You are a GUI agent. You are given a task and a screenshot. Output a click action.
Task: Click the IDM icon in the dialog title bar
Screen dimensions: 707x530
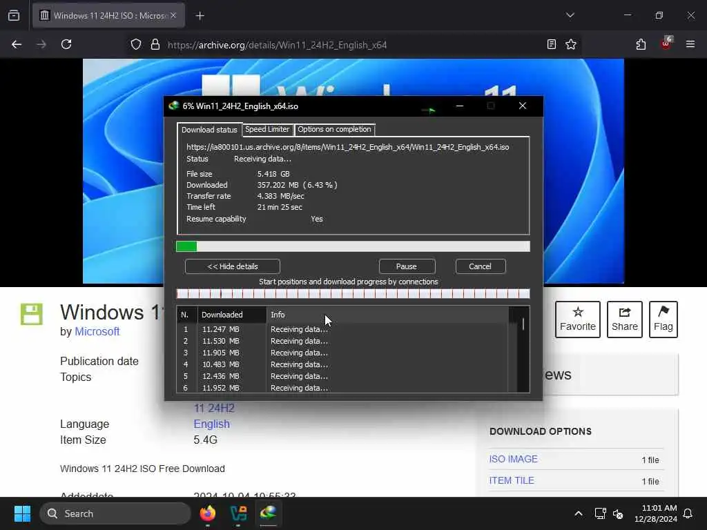(x=173, y=106)
